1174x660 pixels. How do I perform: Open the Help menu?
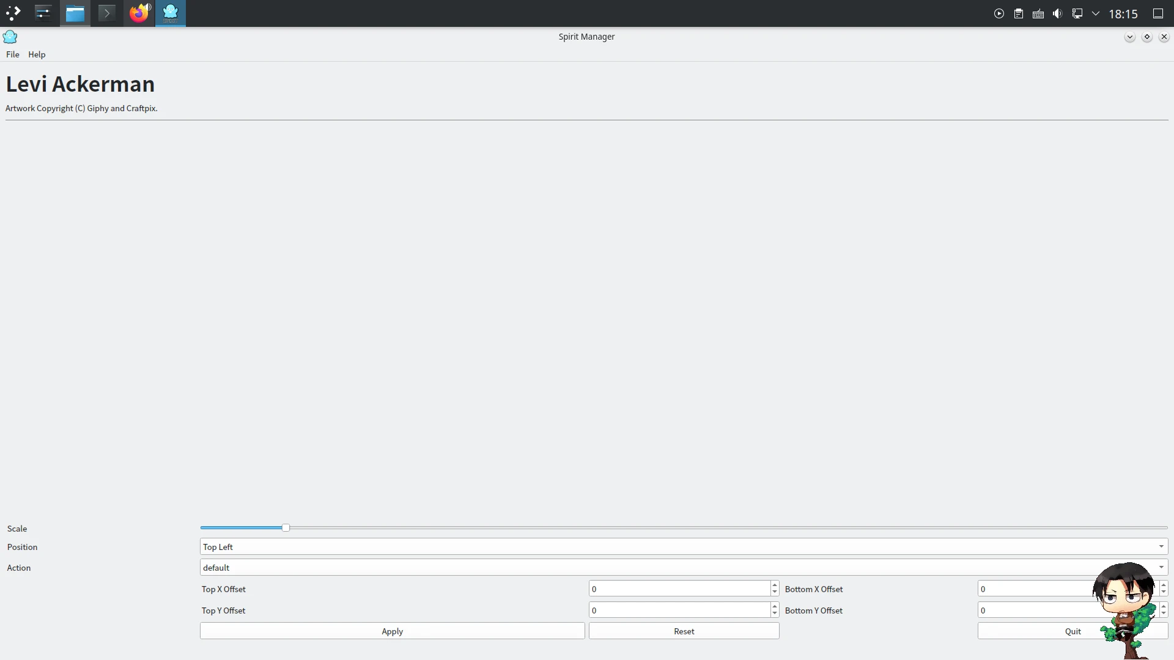click(x=37, y=54)
